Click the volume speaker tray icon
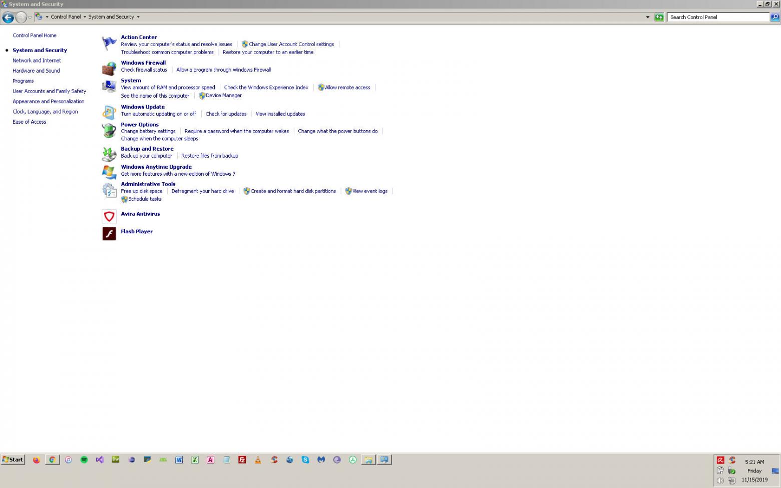This screenshot has width=781, height=488. pos(720,480)
